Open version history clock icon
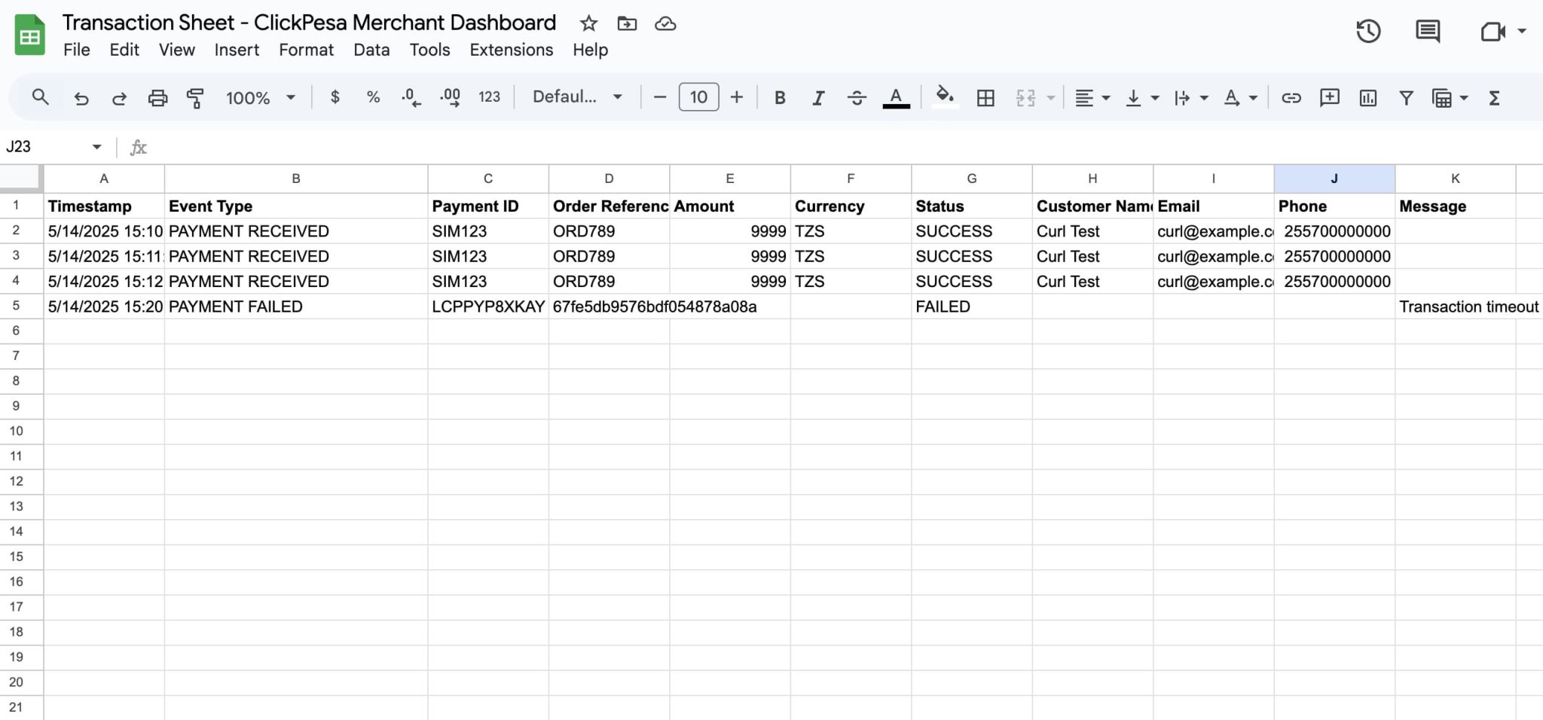1543x720 pixels. (x=1368, y=32)
